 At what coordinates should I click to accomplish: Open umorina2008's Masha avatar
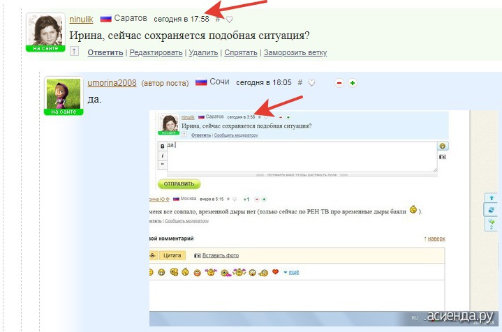click(x=64, y=93)
